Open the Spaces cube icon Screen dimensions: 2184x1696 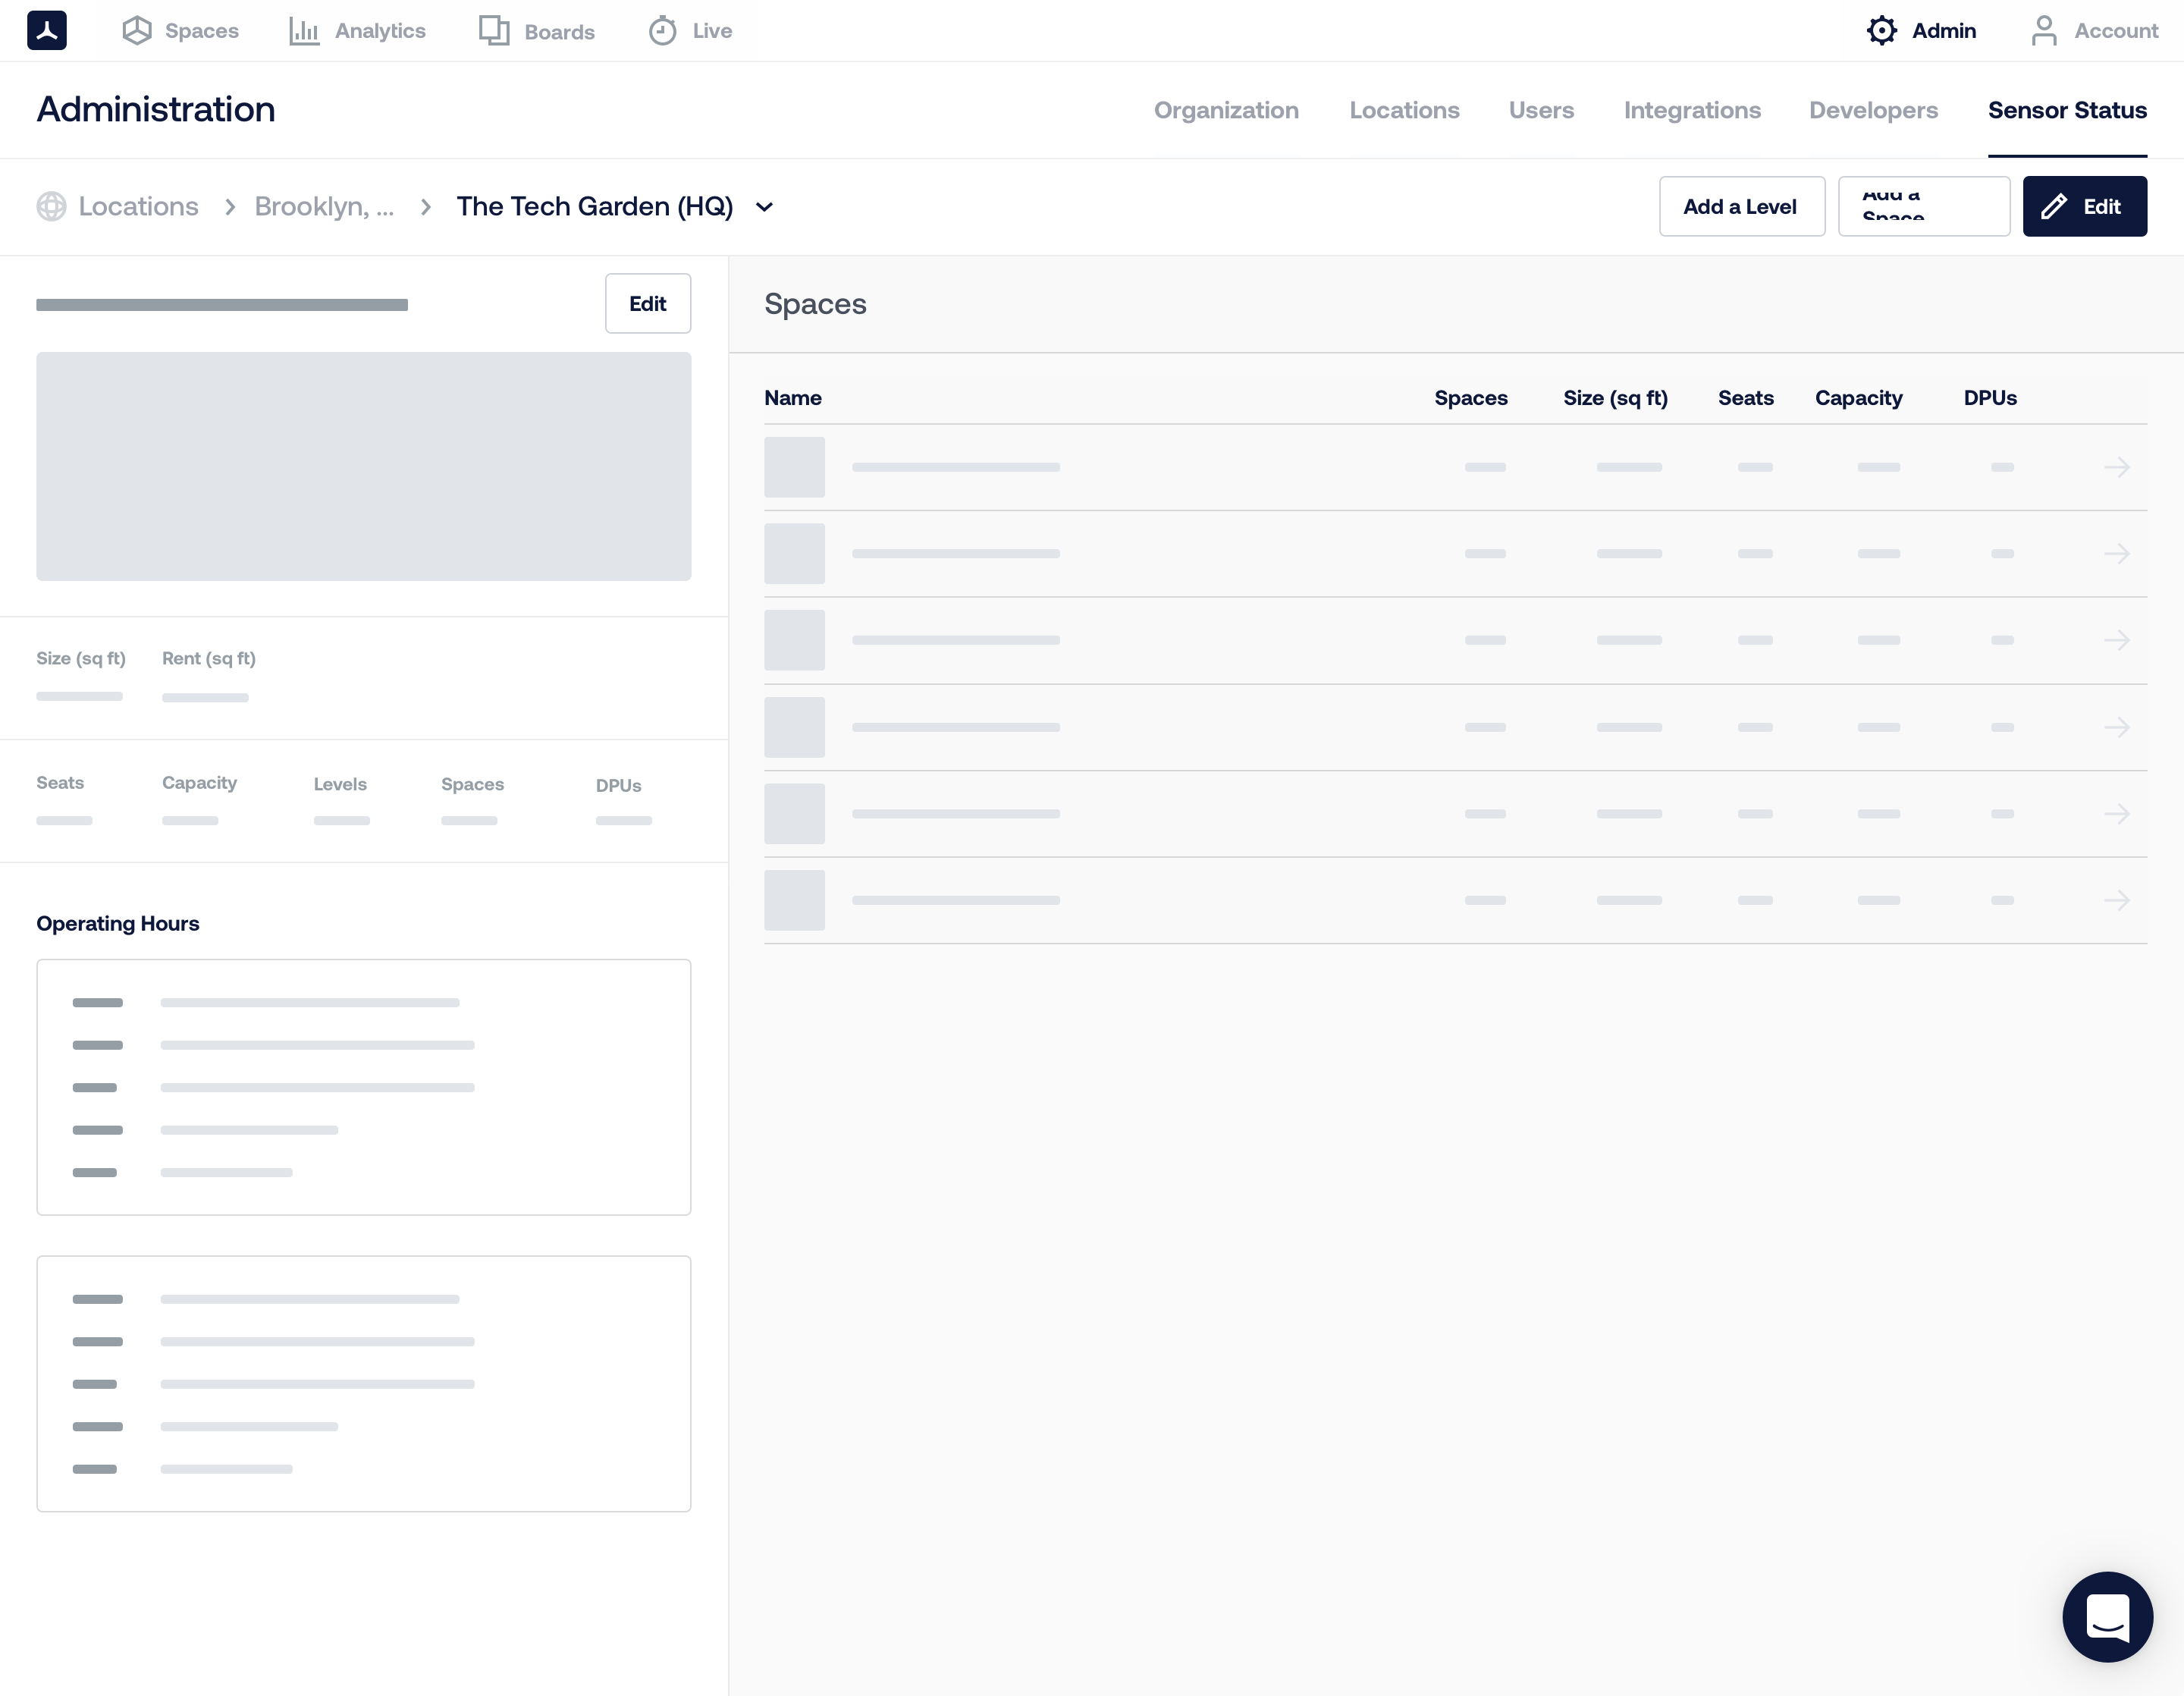137,30
